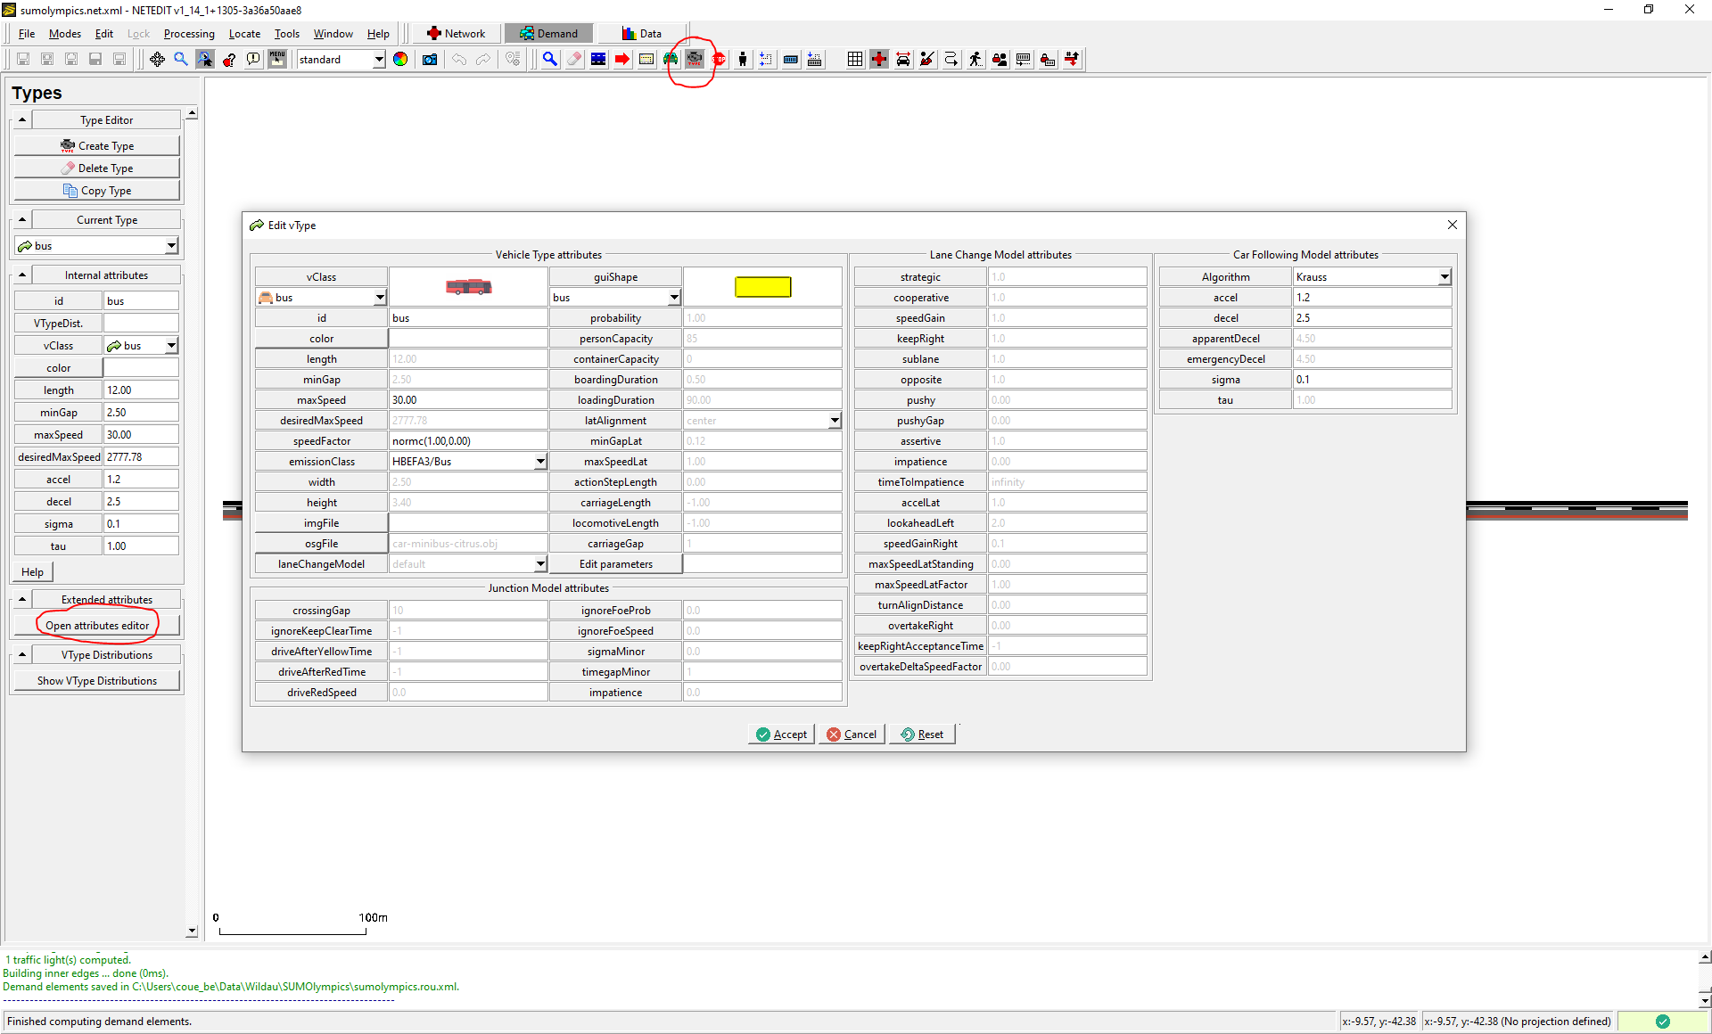
Task: Click the yellow color swatch
Action: coord(762,287)
